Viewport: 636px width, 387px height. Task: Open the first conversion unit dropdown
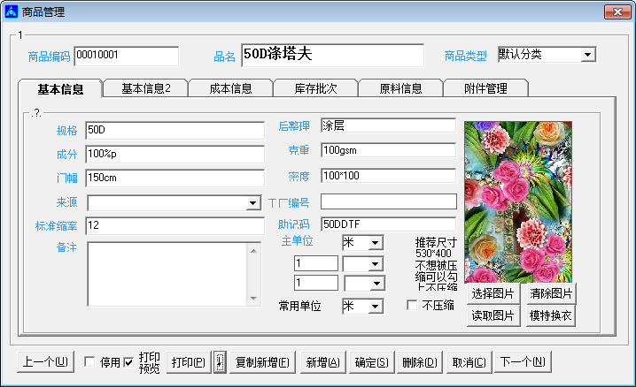click(376, 264)
